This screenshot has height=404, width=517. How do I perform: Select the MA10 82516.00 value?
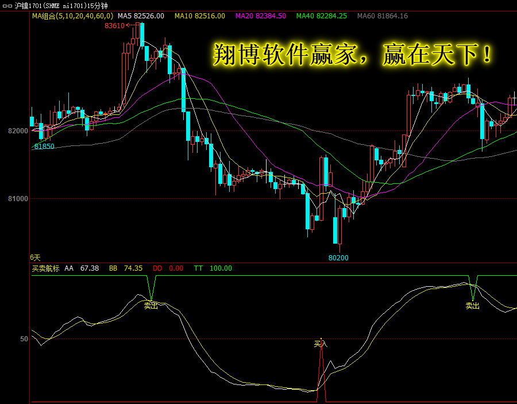pyautogui.click(x=200, y=16)
